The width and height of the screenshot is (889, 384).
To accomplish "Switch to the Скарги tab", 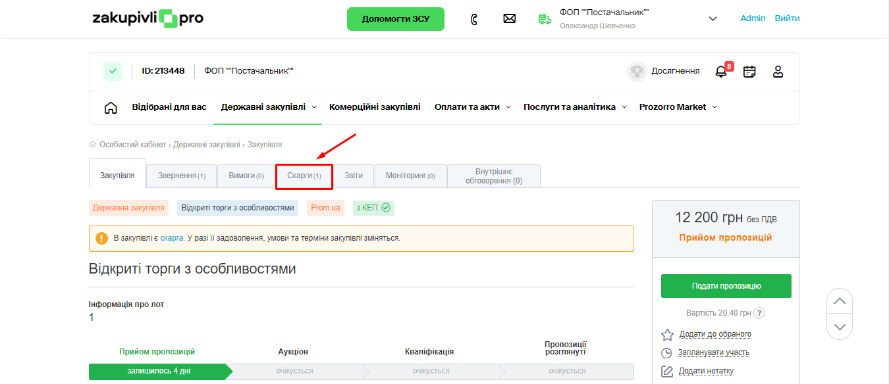I will click(304, 176).
